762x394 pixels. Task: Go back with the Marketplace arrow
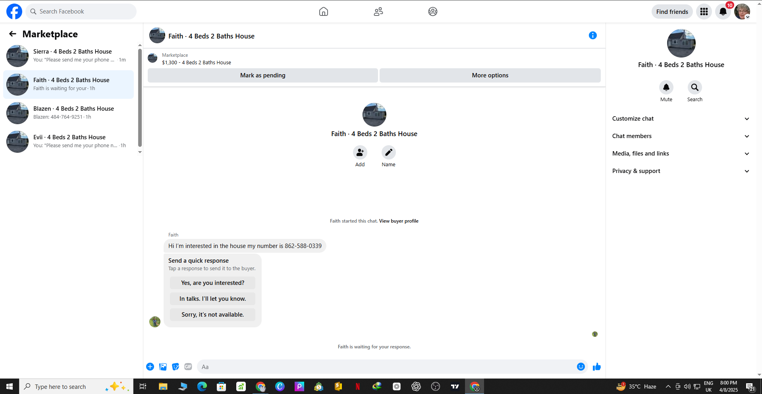point(13,34)
